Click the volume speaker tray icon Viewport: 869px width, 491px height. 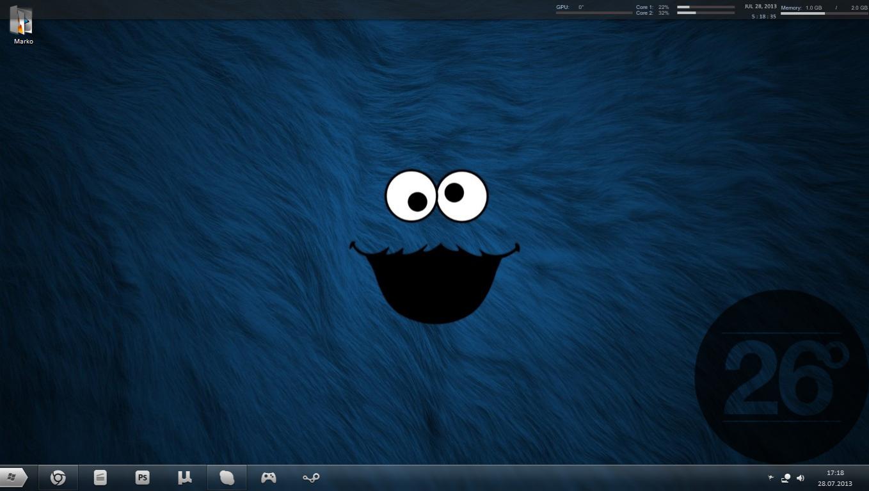[x=801, y=478]
